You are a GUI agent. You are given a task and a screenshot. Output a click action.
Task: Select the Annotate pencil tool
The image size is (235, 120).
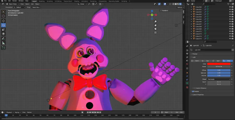click(3, 39)
